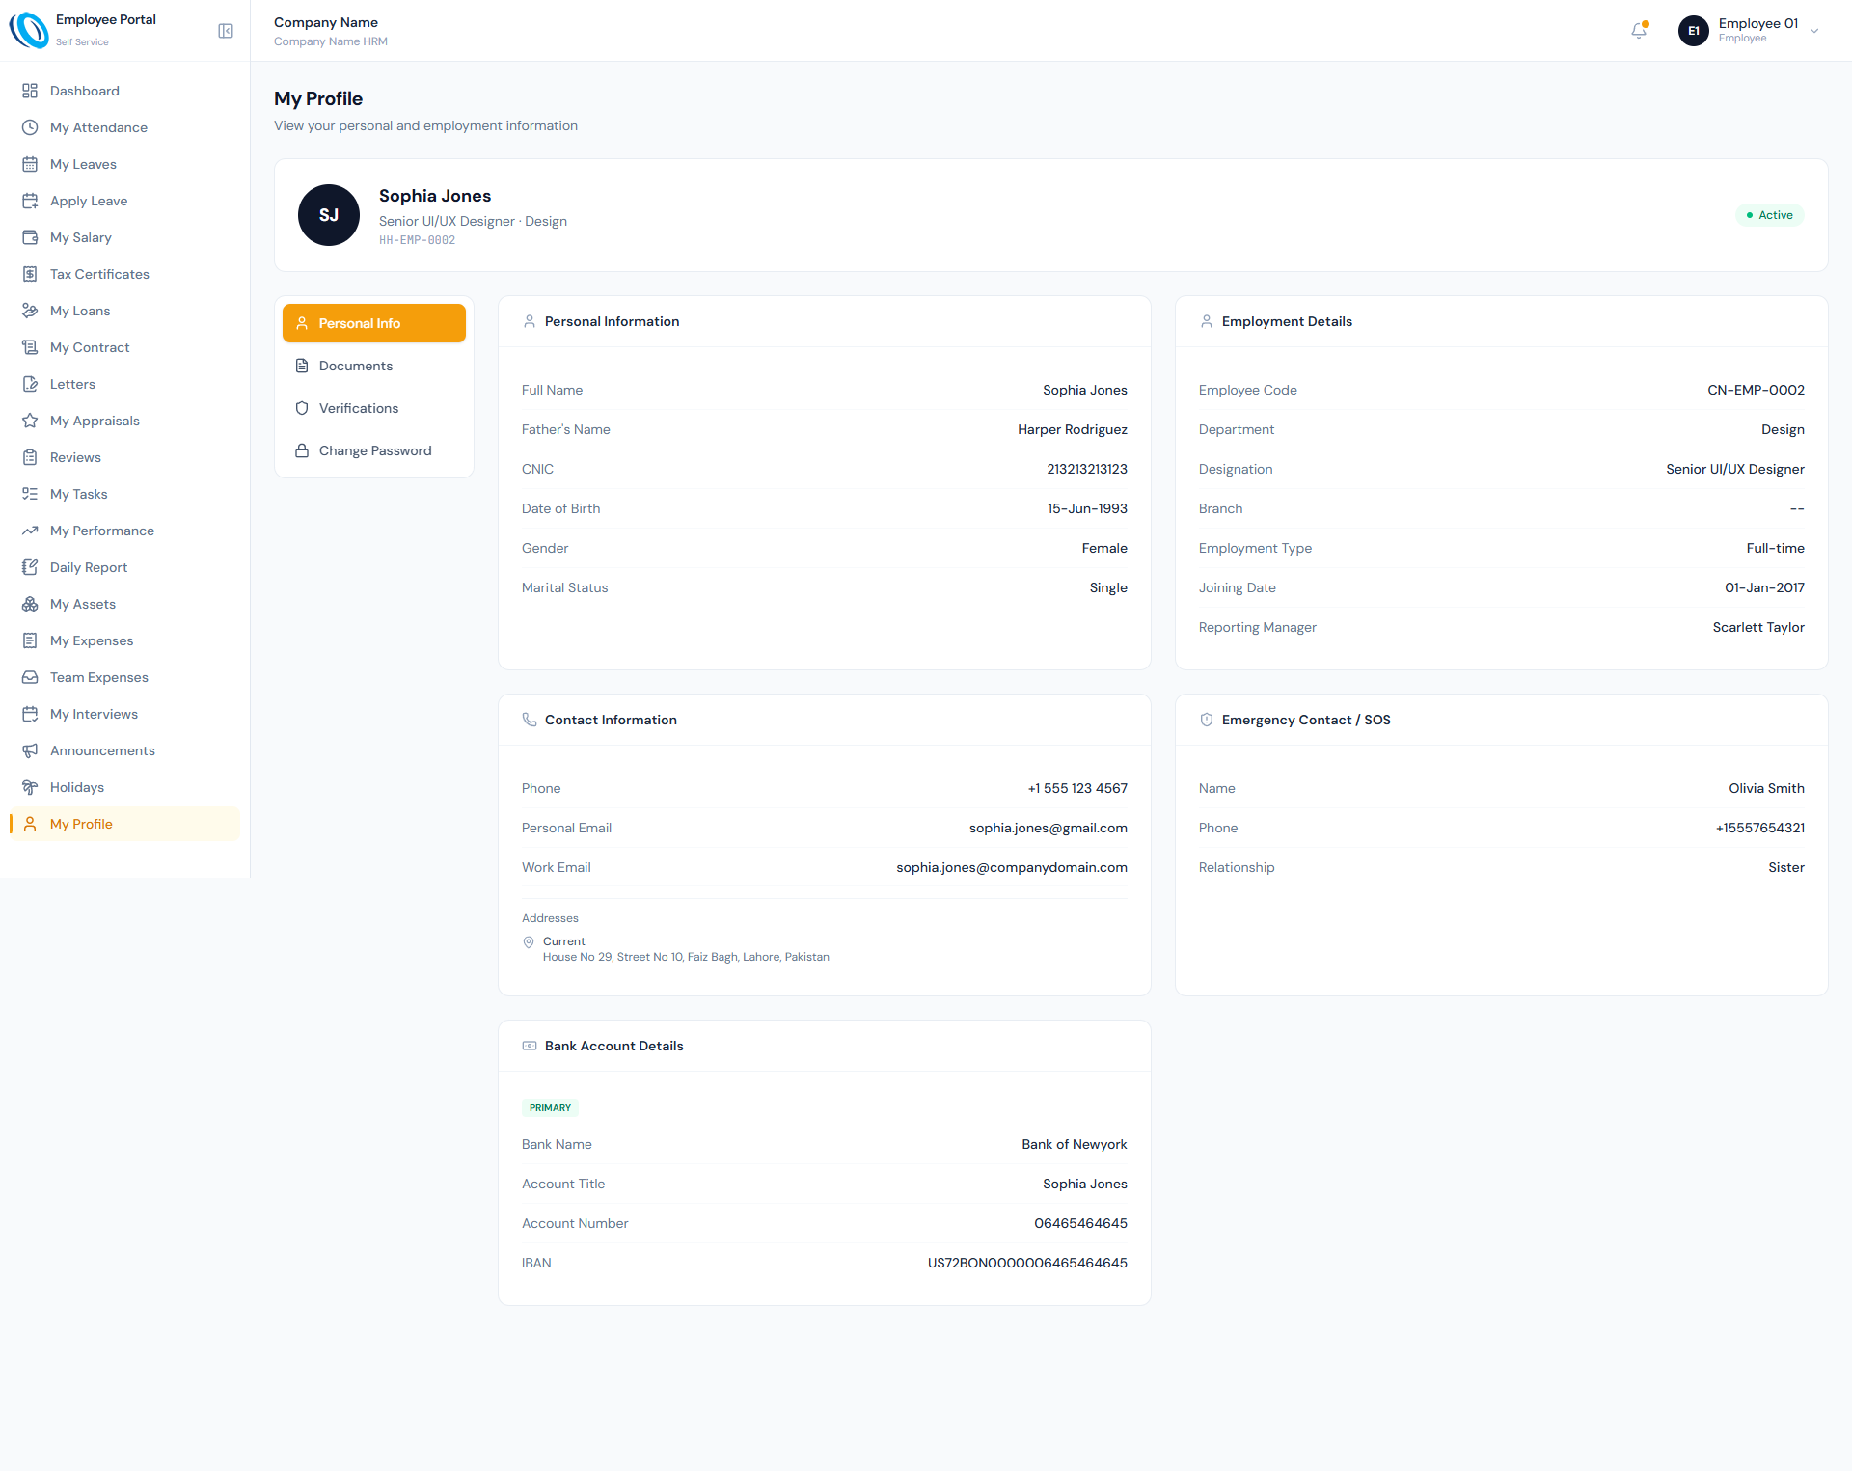Navigate to Tax Certificates
1852x1471 pixels.
click(x=124, y=274)
